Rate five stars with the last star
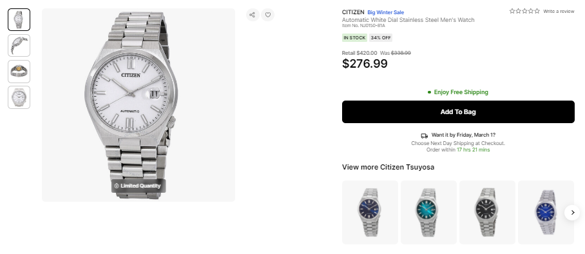585x254 pixels. [537, 11]
